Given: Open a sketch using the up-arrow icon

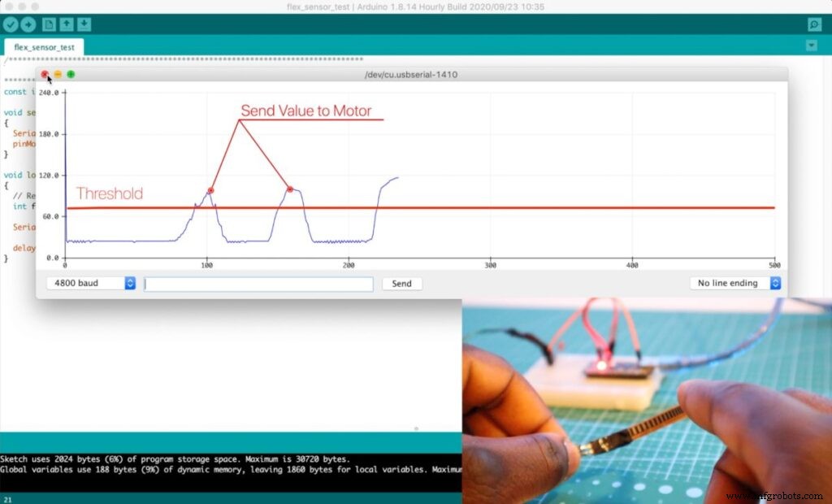Looking at the screenshot, I should pyautogui.click(x=67, y=25).
